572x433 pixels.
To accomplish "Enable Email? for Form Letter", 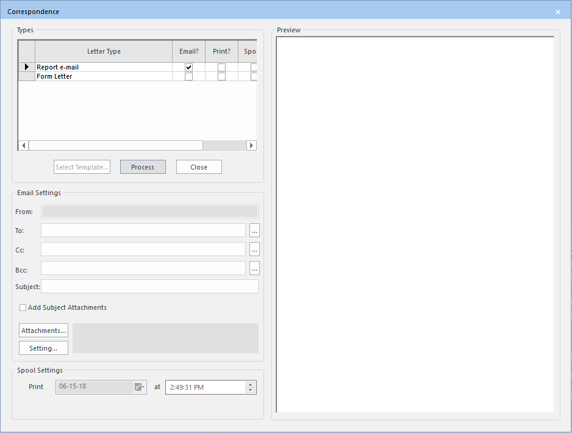I will (188, 76).
